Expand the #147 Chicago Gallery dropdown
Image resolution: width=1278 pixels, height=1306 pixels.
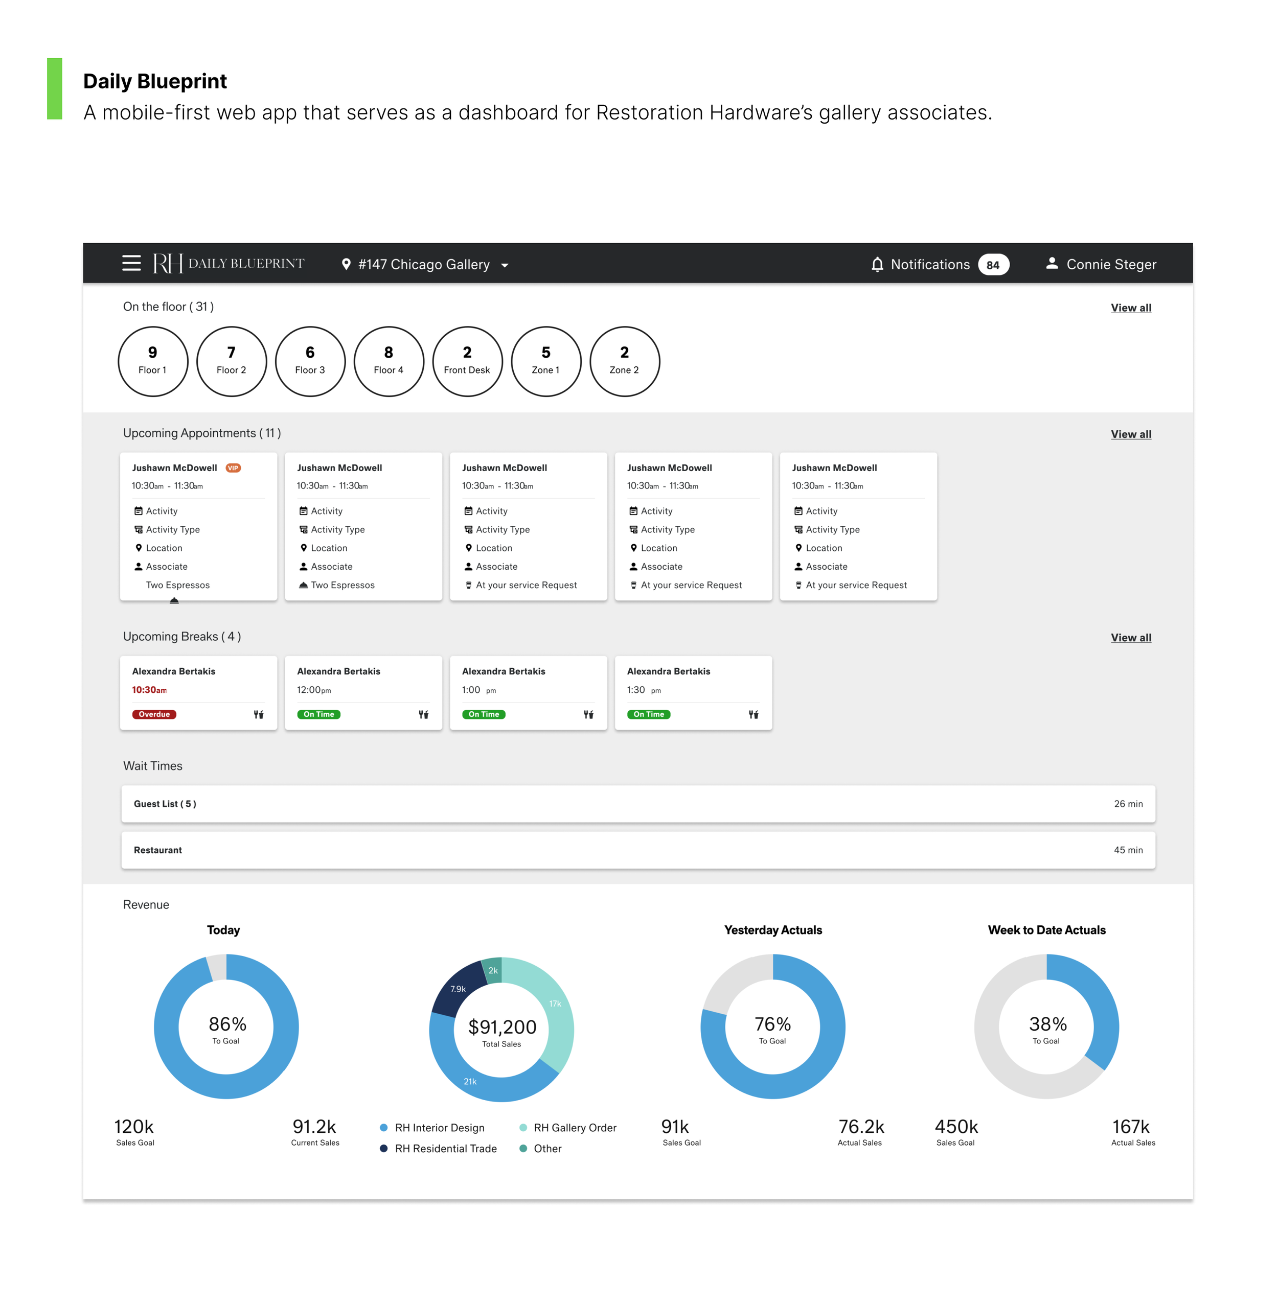505,266
